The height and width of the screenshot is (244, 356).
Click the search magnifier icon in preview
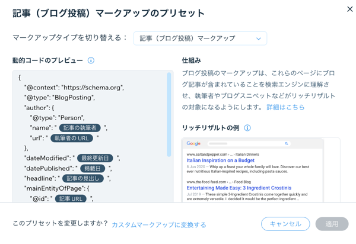287,143
